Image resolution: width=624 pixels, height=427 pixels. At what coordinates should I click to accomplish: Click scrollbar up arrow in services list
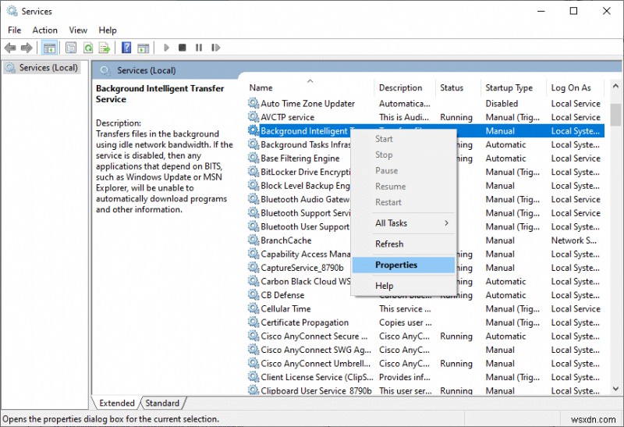point(615,86)
